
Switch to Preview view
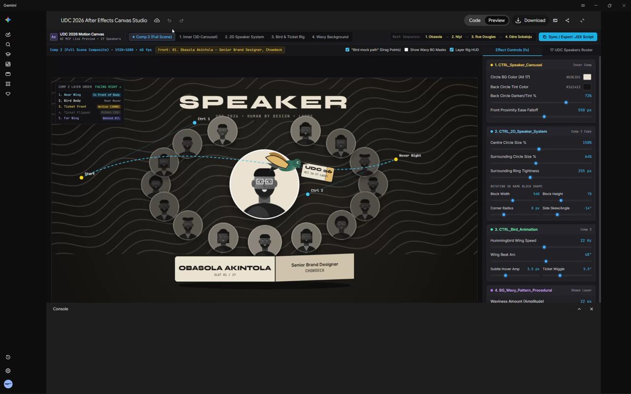point(496,20)
